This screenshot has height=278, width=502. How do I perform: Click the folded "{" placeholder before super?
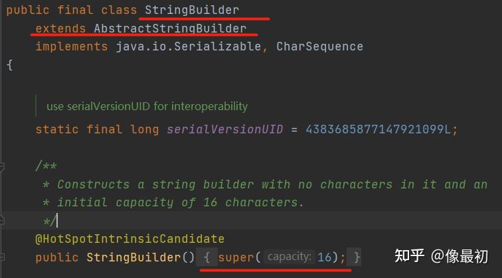click(207, 257)
